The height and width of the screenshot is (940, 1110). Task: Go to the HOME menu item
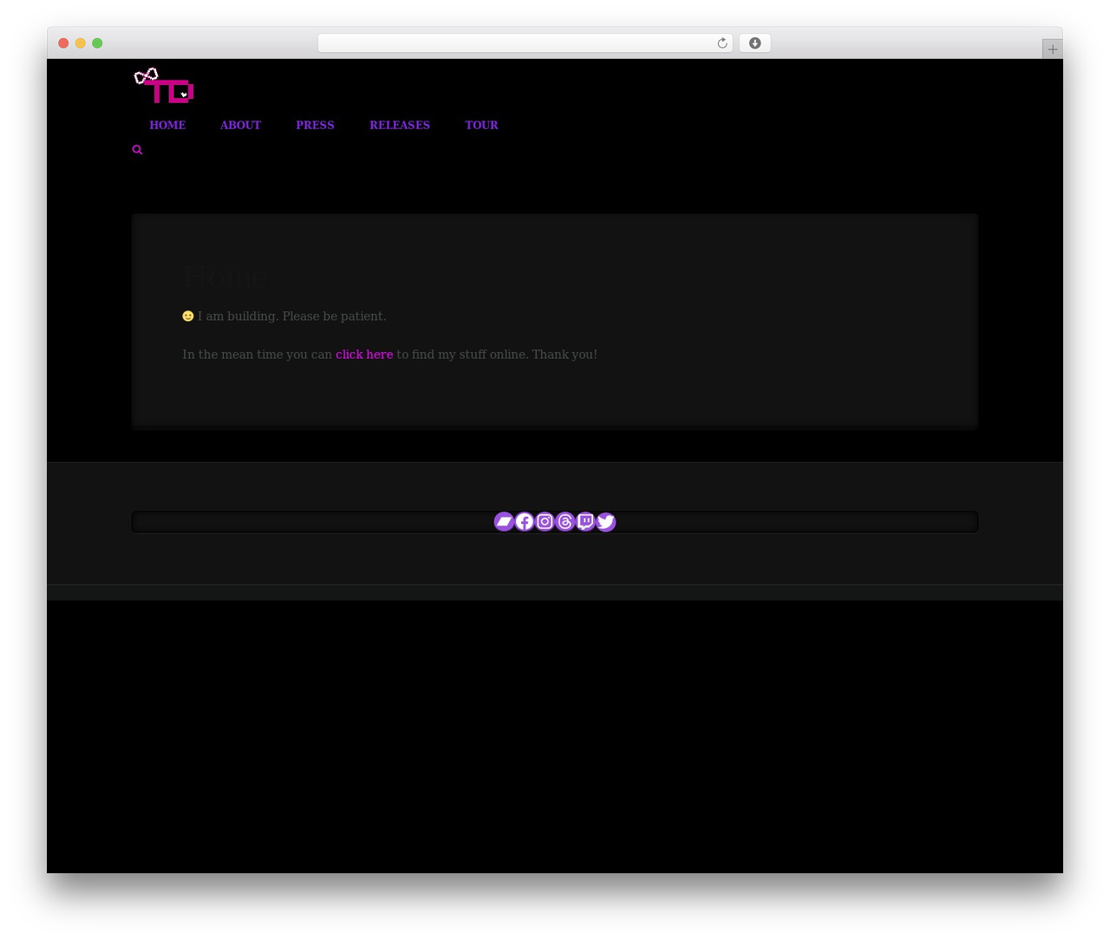167,125
